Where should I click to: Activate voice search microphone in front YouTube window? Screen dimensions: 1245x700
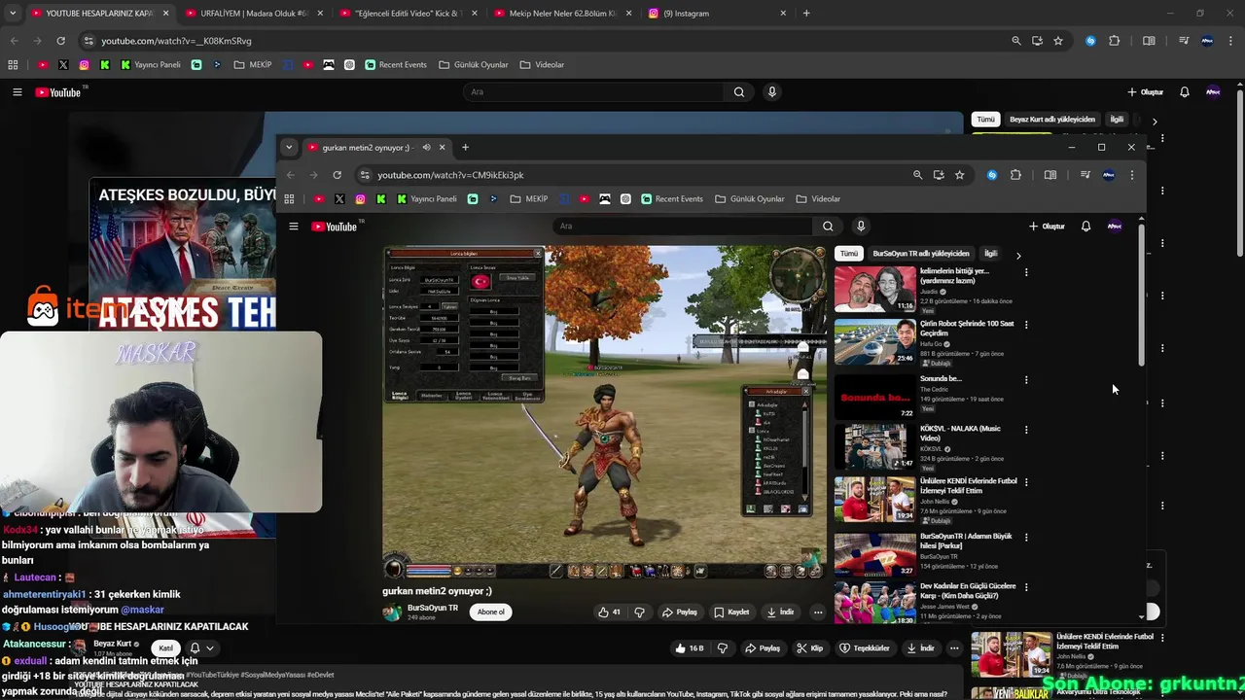pyautogui.click(x=861, y=227)
